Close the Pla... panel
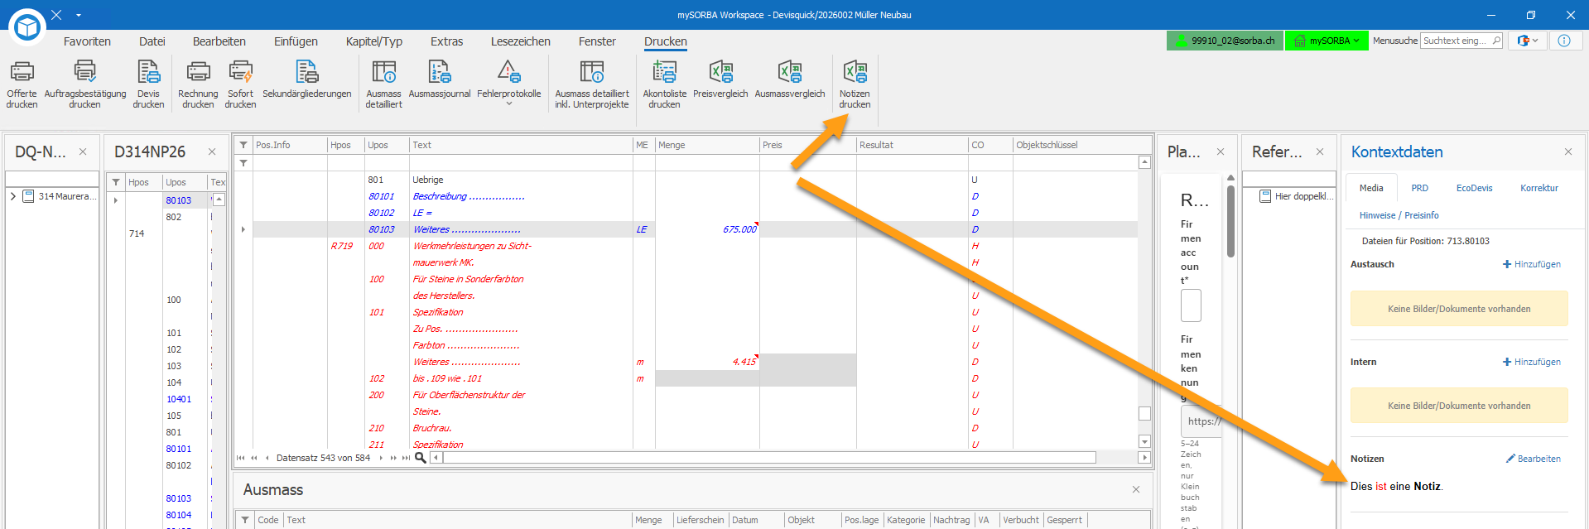The height and width of the screenshot is (529, 1589). tap(1221, 151)
